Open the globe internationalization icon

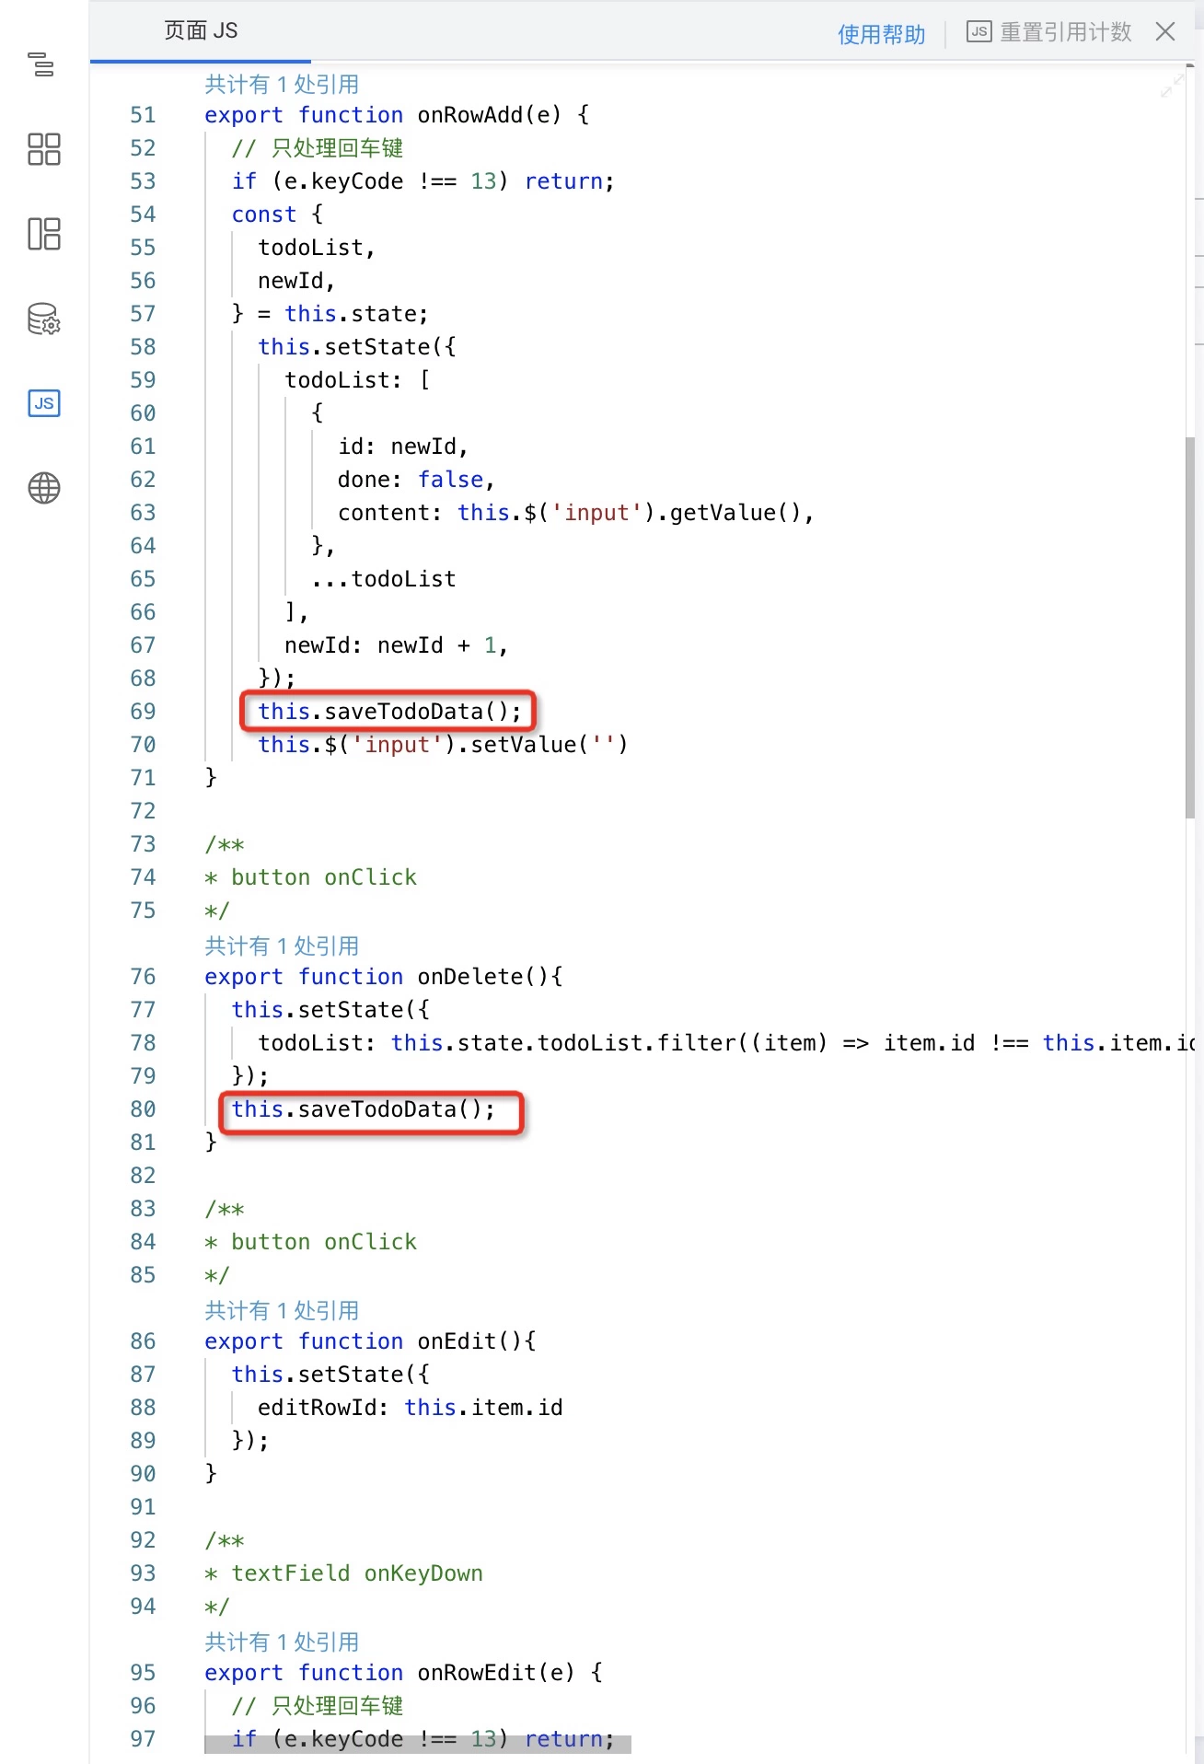point(43,488)
